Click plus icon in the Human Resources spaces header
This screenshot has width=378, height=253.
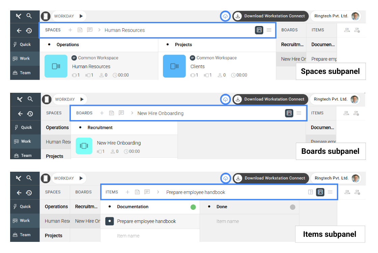click(x=70, y=30)
